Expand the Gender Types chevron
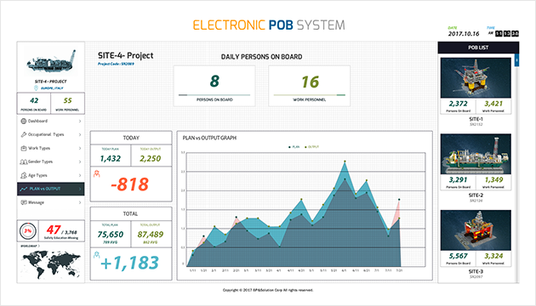Image resolution: width=536 pixels, height=306 pixels. point(80,161)
